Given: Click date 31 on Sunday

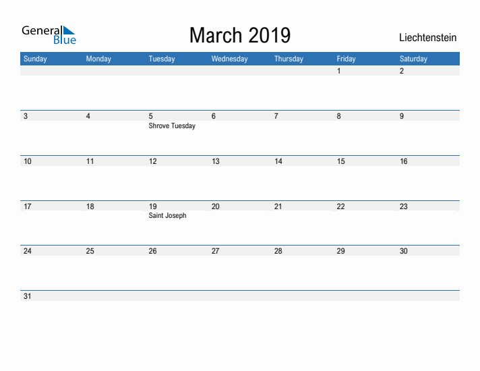Looking at the screenshot, I should point(27,296).
